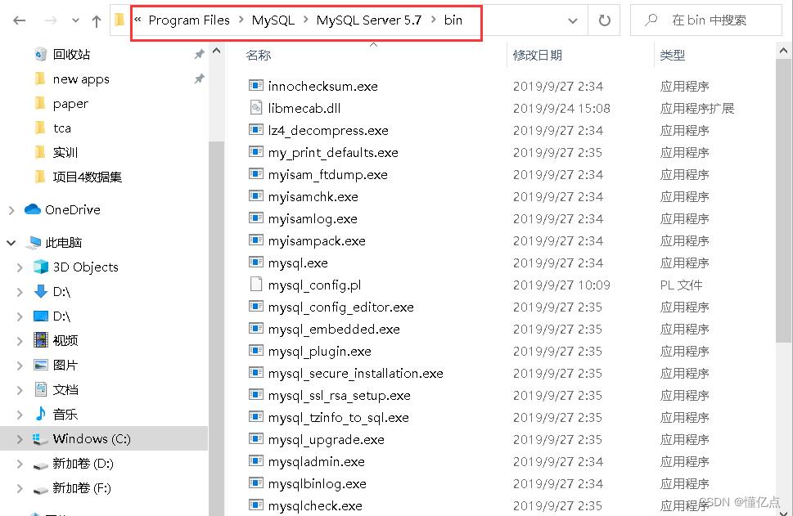Select mysql.exe file icon

pos(256,262)
